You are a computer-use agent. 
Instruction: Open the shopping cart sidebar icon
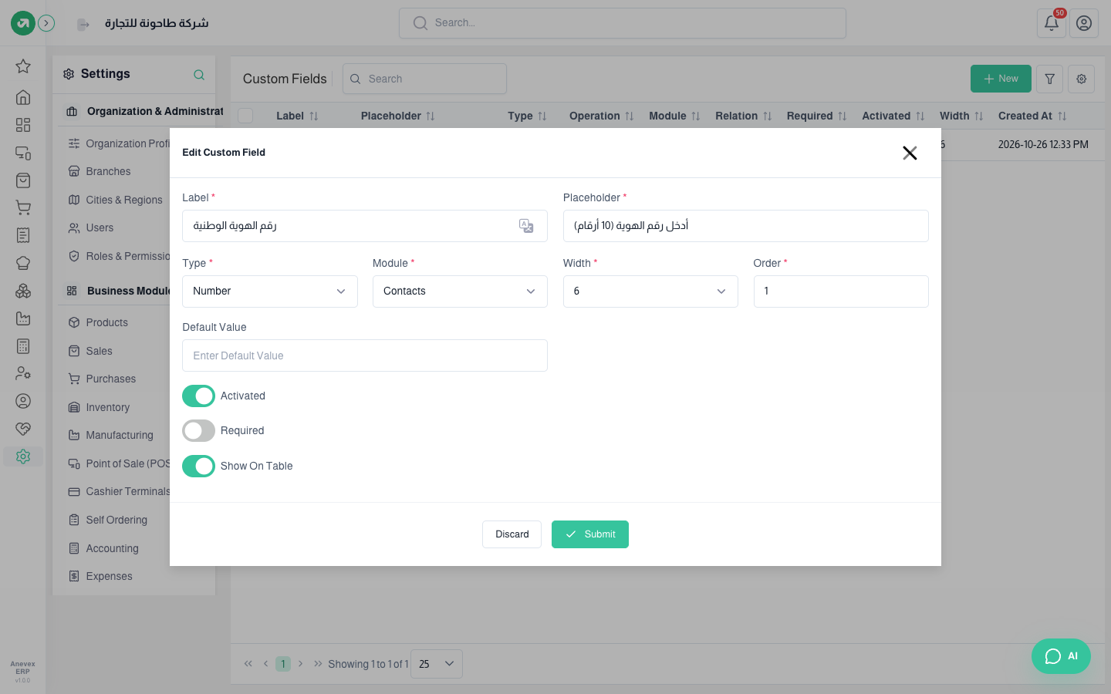pos(23,207)
